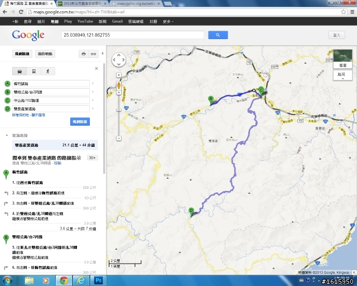357x286 pixels.
Task: Remove destination D with its X
Action: point(93,108)
